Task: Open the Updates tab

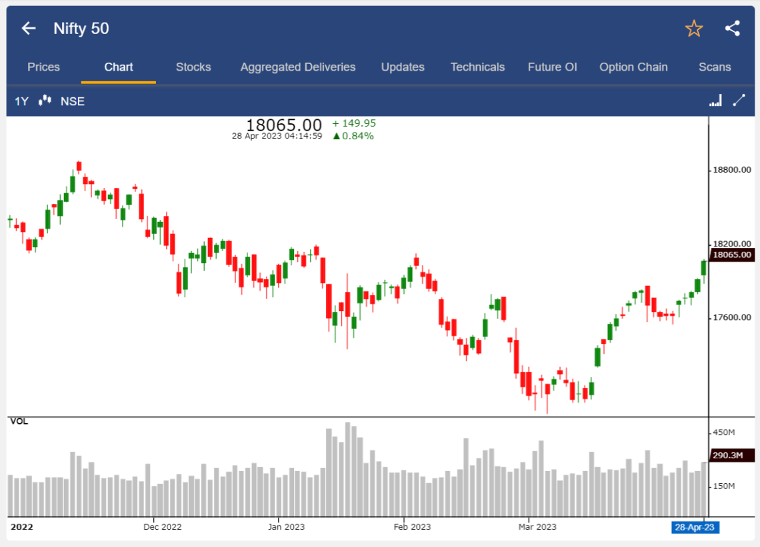Action: (x=403, y=67)
